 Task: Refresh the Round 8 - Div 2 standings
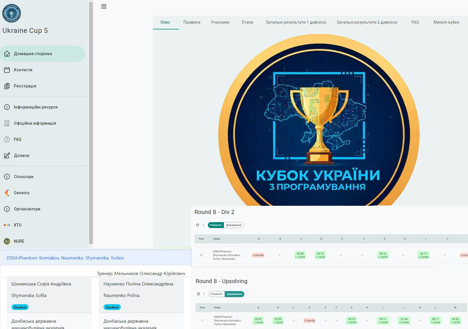point(198,225)
